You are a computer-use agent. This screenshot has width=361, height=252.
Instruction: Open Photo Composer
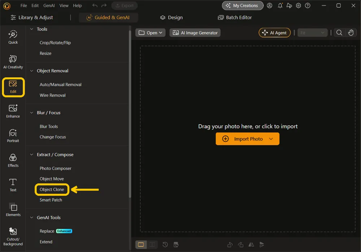pos(56,168)
